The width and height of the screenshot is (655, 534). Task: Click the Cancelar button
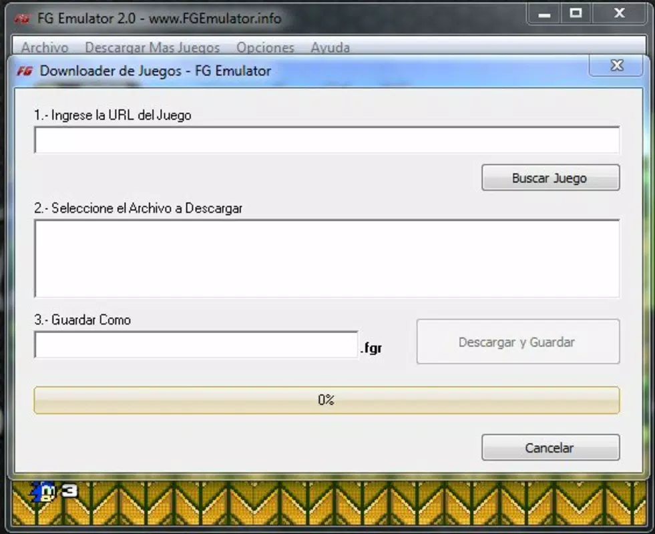[x=551, y=448]
